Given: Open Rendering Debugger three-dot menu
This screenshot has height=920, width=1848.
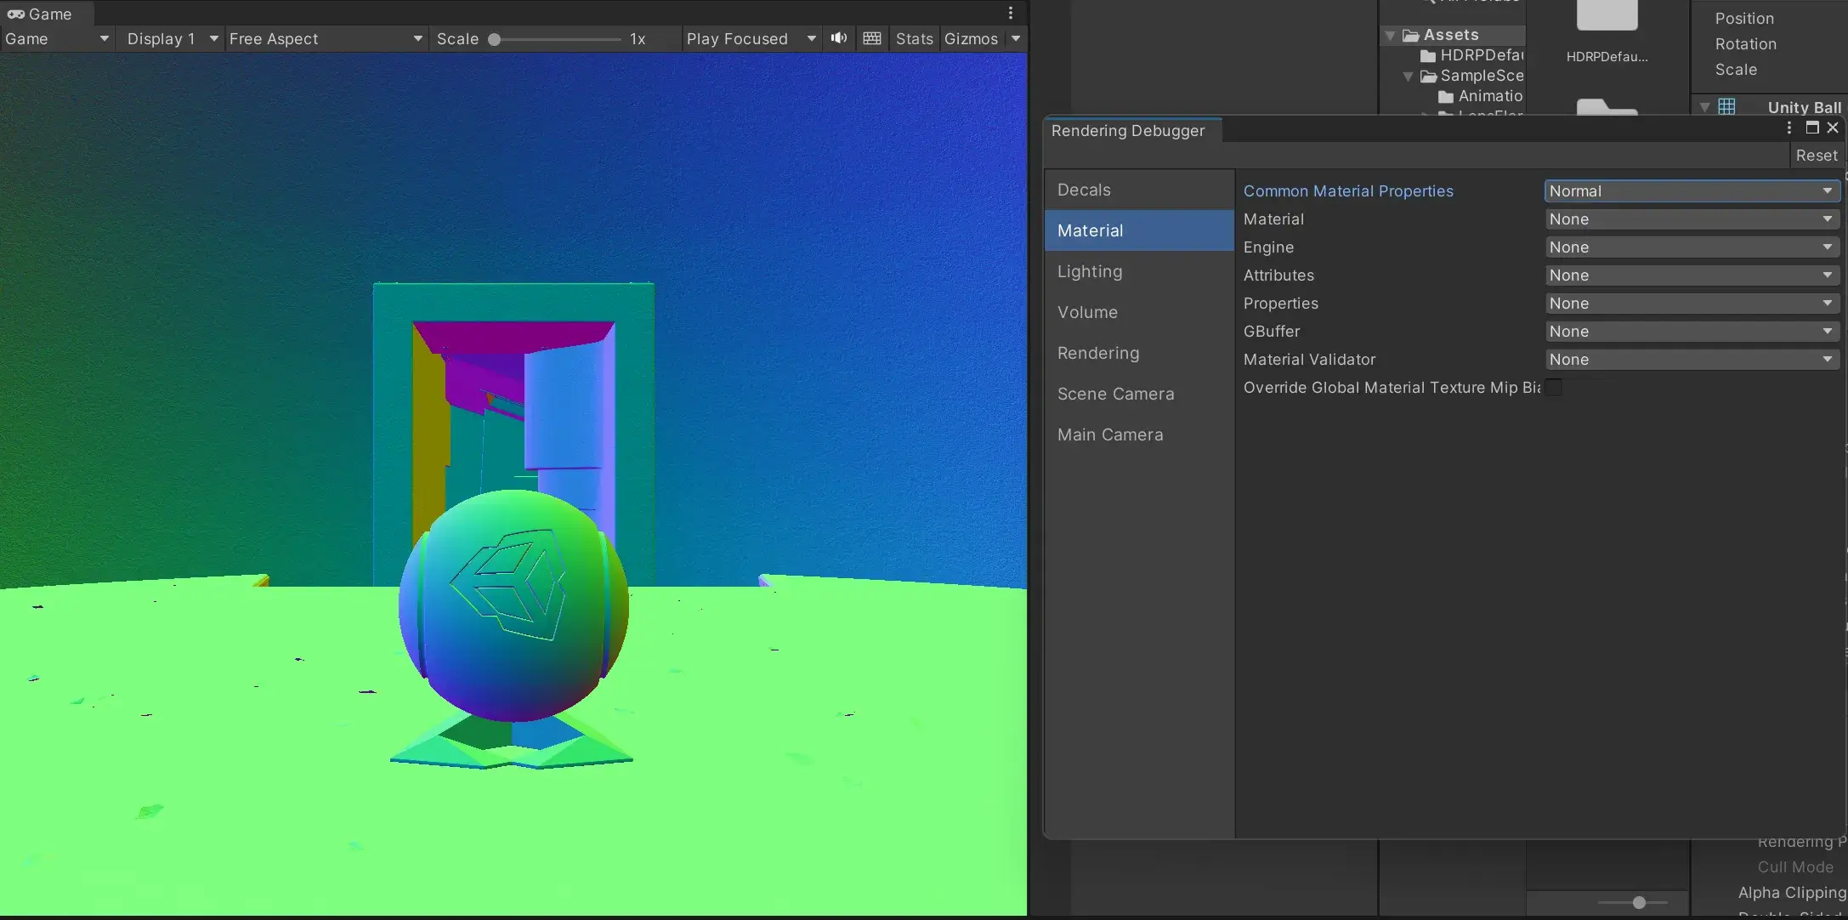Looking at the screenshot, I should tap(1789, 128).
